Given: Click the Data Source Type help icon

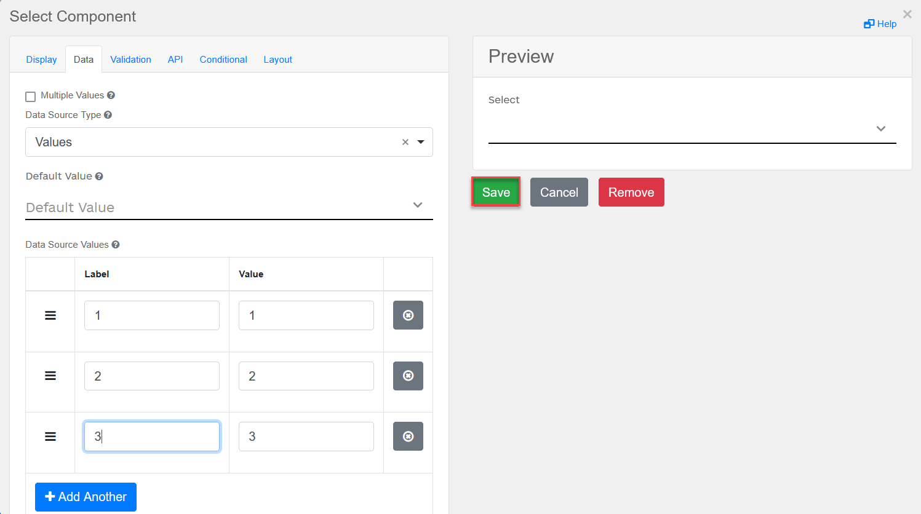Looking at the screenshot, I should (108, 115).
